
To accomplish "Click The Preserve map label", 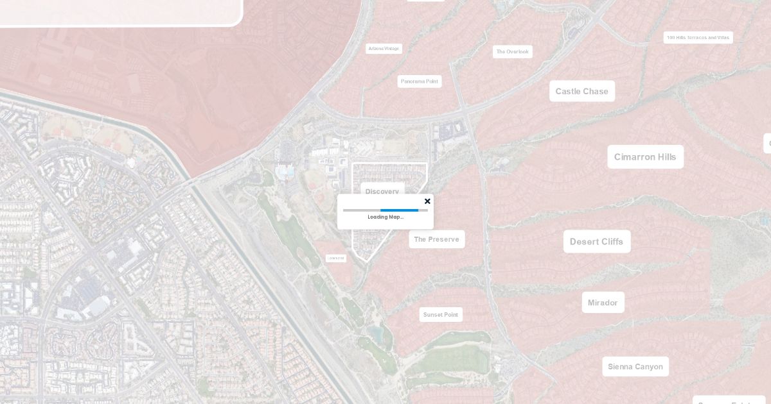I will click(x=437, y=239).
